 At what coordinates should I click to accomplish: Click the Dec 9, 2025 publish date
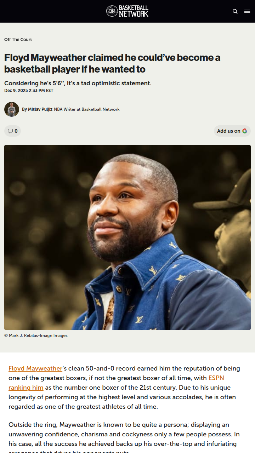click(x=29, y=91)
